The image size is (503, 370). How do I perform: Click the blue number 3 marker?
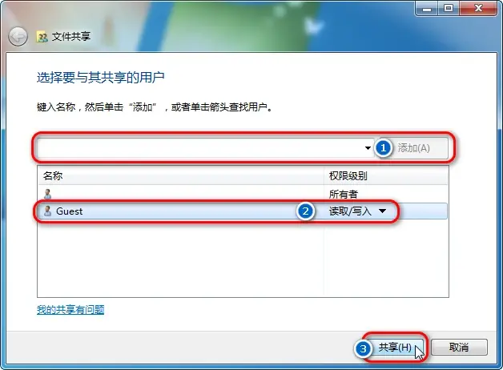[363, 348]
